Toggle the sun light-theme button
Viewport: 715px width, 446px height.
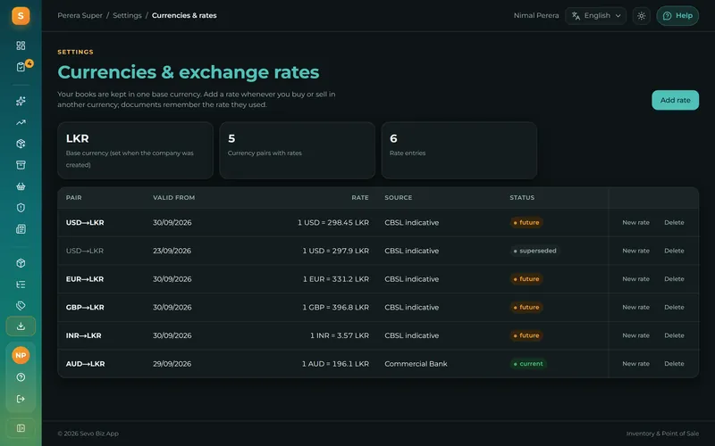click(x=641, y=16)
